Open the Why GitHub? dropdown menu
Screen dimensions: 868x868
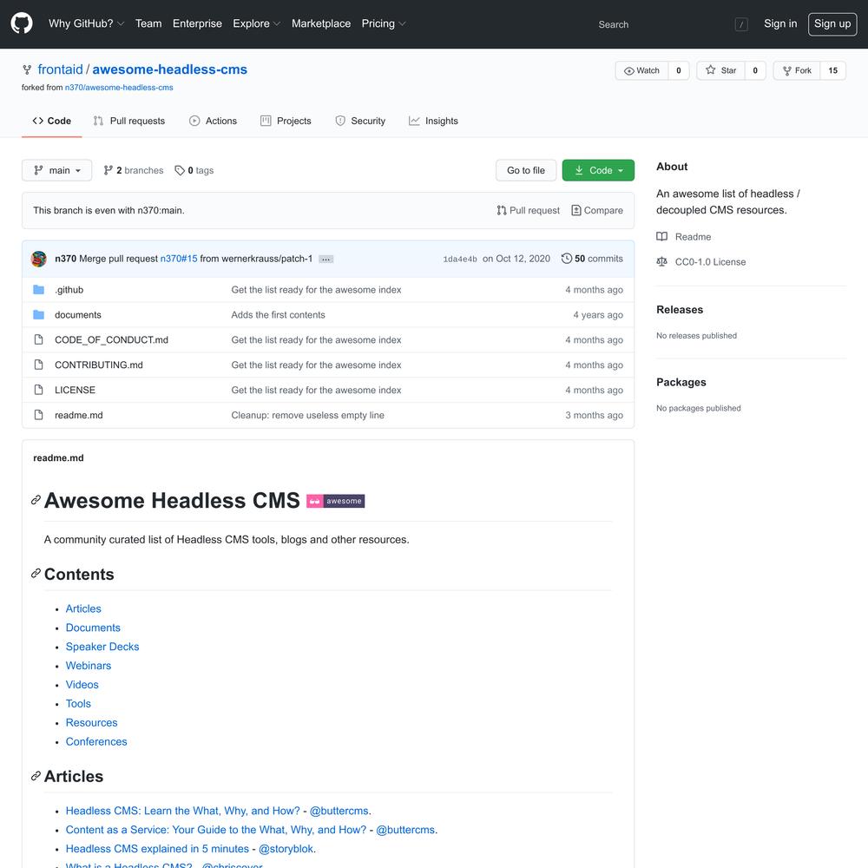(x=86, y=23)
